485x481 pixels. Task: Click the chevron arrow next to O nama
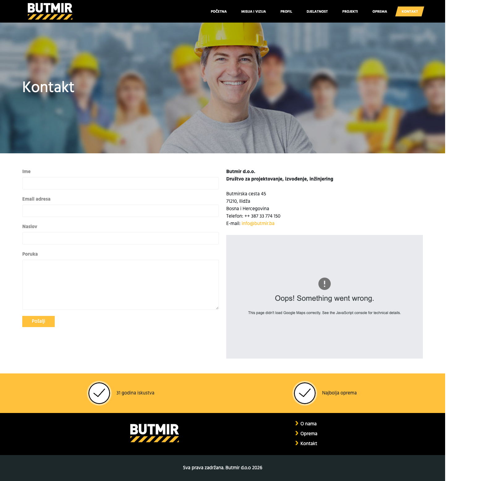297,423
